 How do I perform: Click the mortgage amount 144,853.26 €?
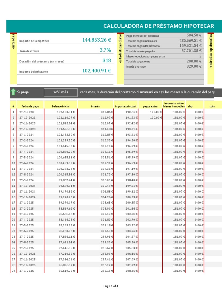point(97,40)
